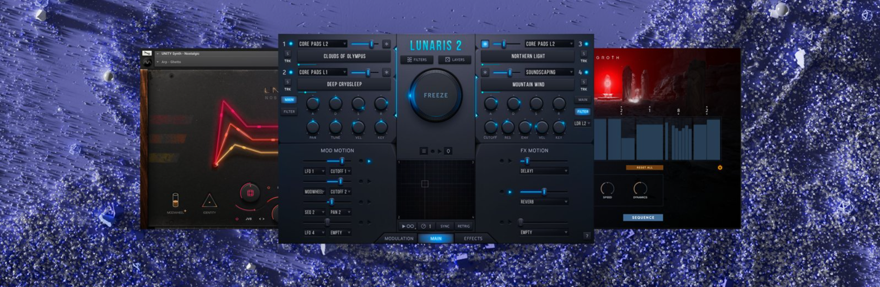The width and height of the screenshot is (880, 287).
Task: Open the LFO 1 source dropdown
Action: coord(314,171)
